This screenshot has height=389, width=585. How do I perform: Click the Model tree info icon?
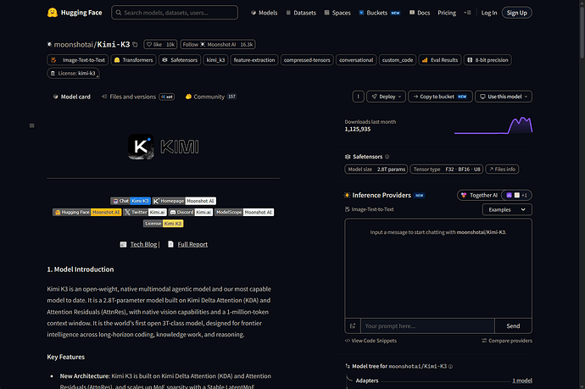coord(450,366)
